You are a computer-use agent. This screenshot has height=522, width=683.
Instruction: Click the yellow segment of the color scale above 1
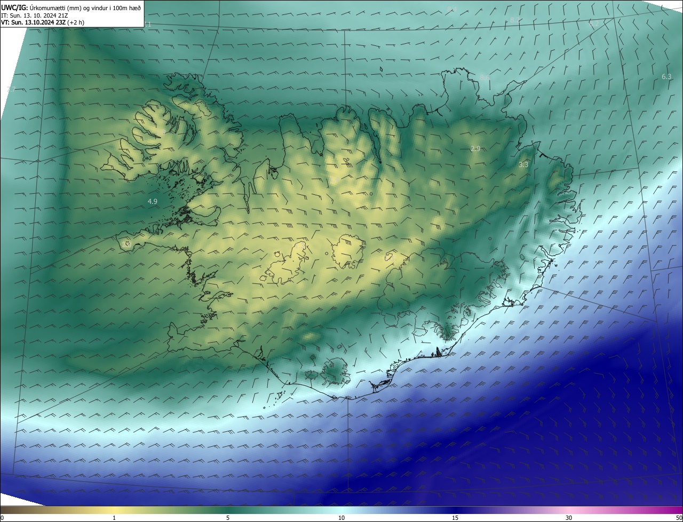click(x=114, y=510)
